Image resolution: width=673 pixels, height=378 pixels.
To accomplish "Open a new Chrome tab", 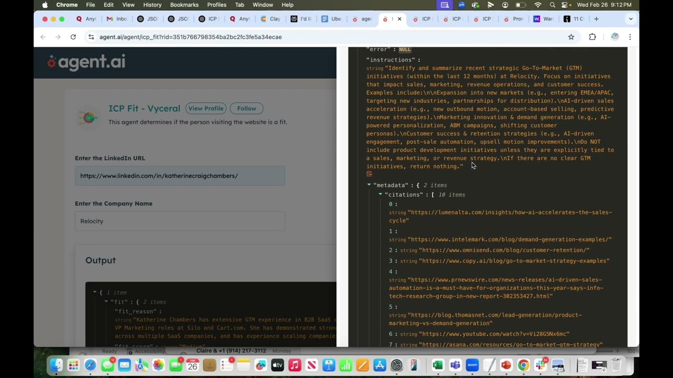I will pyautogui.click(x=596, y=19).
